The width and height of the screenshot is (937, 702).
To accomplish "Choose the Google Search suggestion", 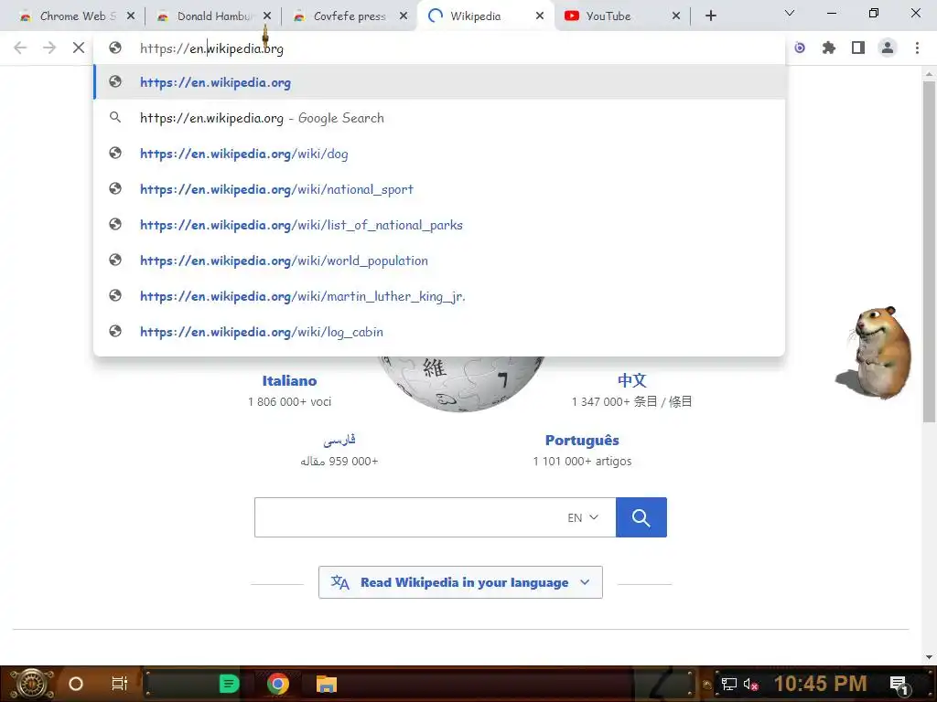I will click(x=439, y=118).
